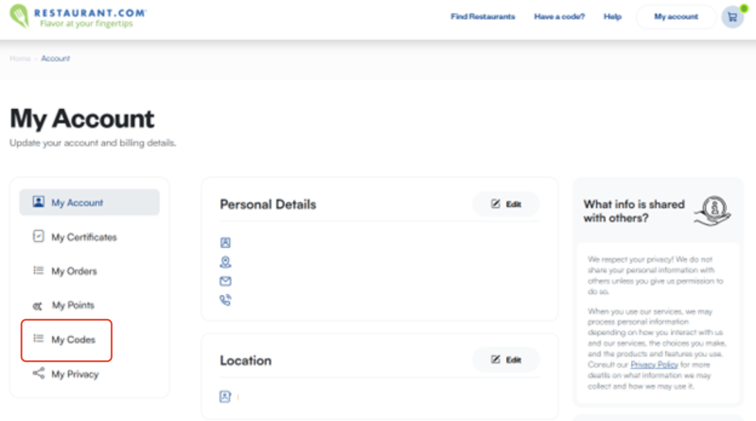Image resolution: width=756 pixels, height=421 pixels.
Task: Open the Help menu item
Action: 613,17
